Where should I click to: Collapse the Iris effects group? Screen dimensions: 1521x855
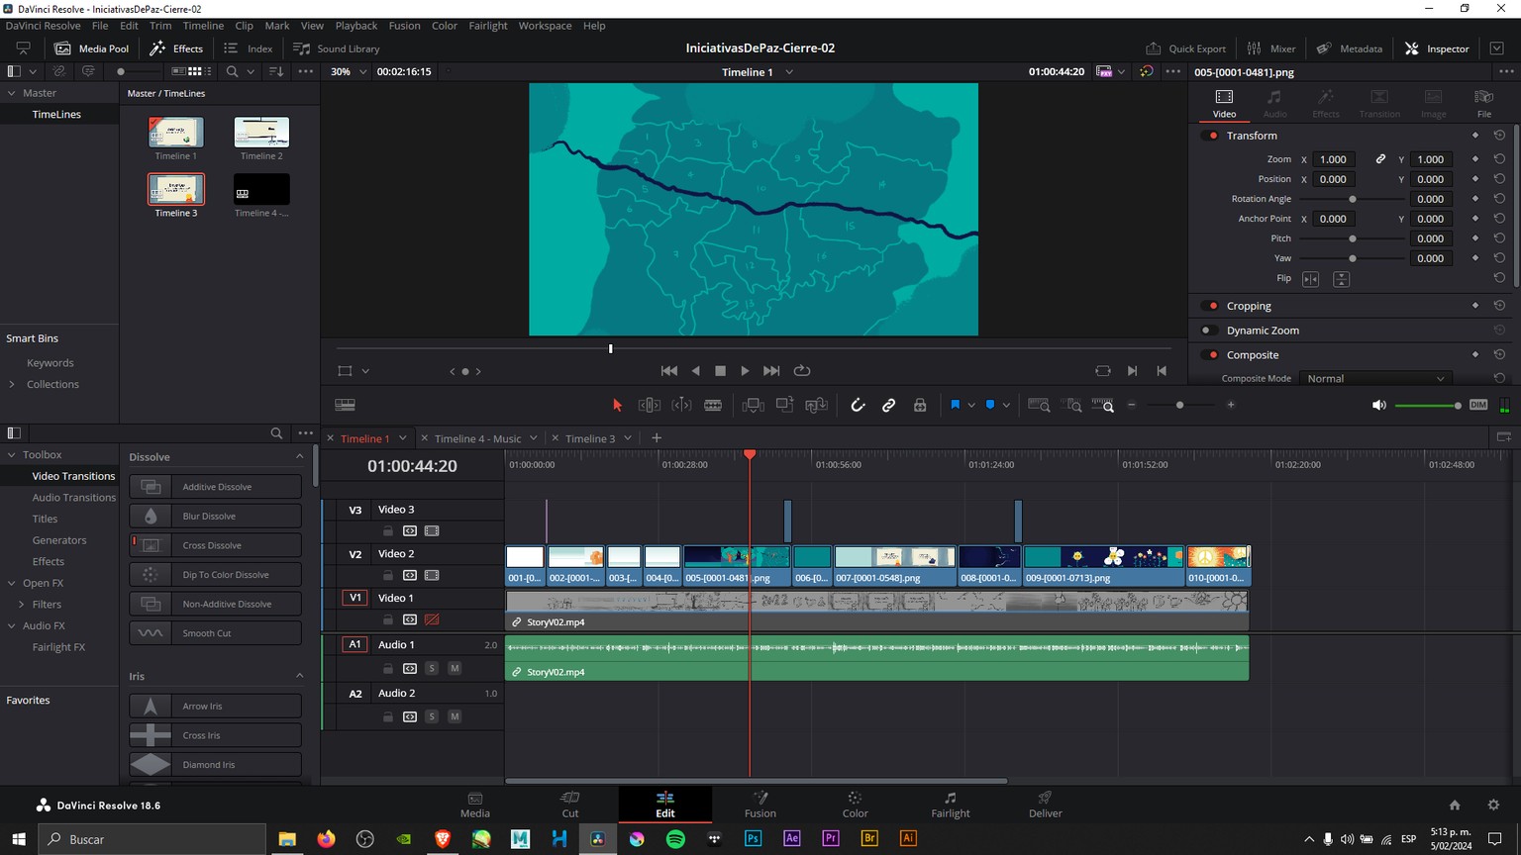coord(300,676)
